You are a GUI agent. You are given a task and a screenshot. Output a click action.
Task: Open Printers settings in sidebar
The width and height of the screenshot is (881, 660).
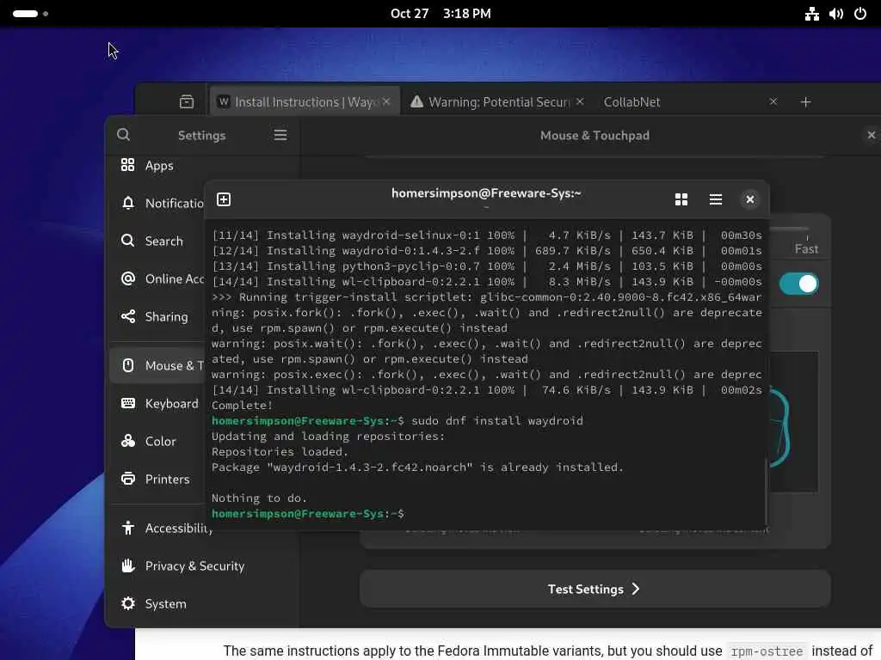(157, 480)
